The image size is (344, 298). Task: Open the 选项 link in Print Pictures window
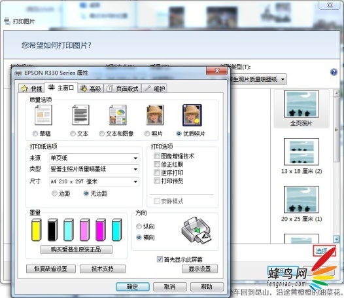(321, 251)
